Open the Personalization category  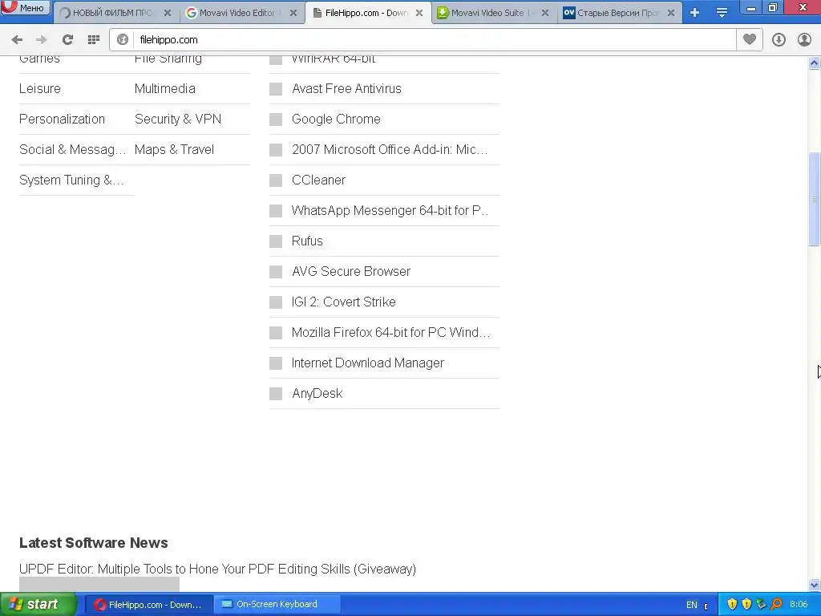[x=62, y=119]
